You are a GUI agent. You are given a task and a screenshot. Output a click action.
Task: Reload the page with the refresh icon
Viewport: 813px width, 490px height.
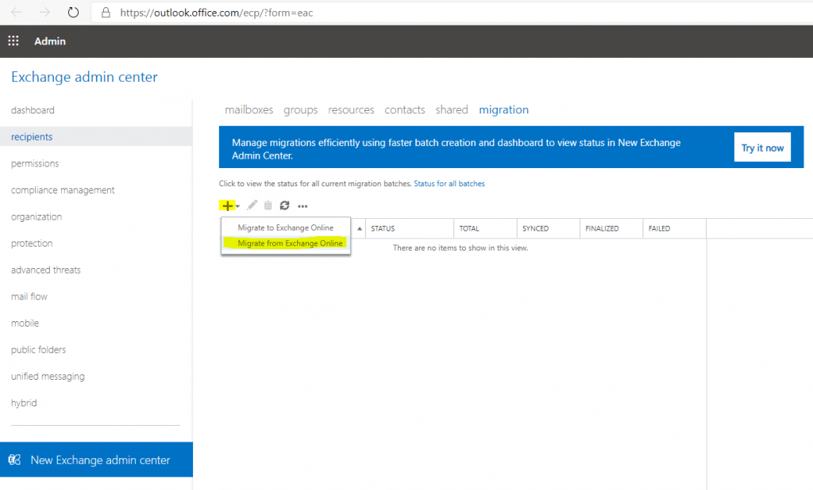[73, 13]
